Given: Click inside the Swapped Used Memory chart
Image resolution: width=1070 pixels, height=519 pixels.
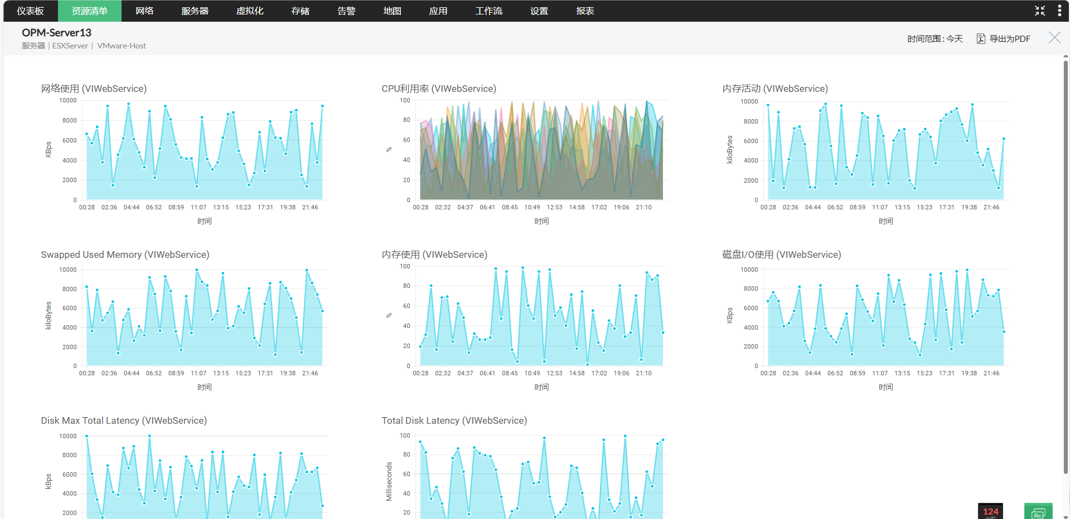Looking at the screenshot, I should coord(204,316).
